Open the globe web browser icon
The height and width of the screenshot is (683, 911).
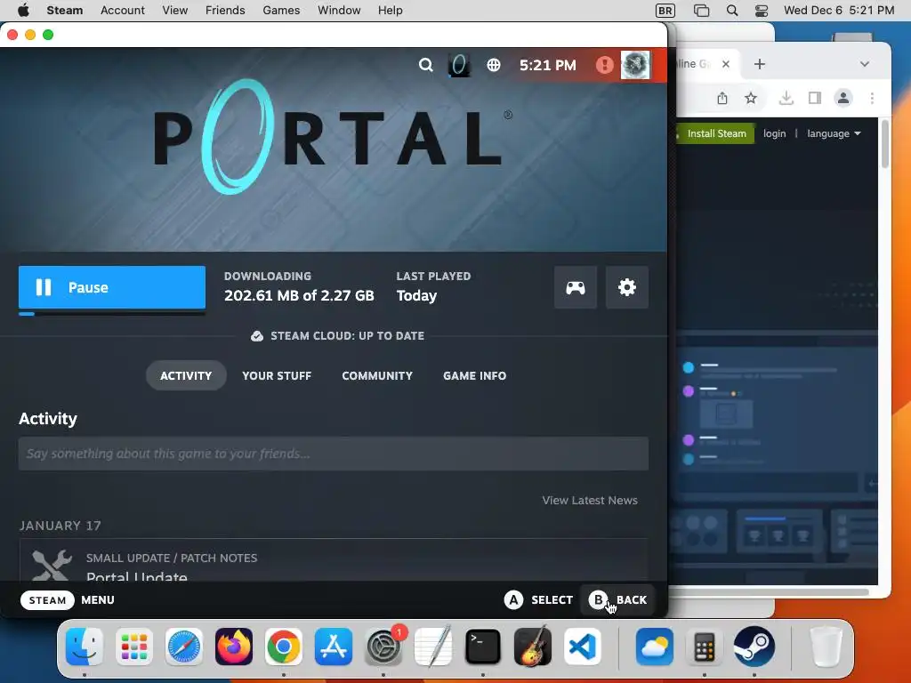tap(493, 65)
